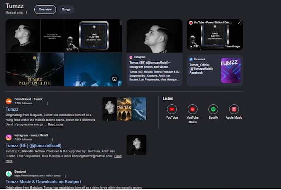Open the Tumzz_Official Facebook card link
The width and height of the screenshot is (281, 190).
pos(202,69)
